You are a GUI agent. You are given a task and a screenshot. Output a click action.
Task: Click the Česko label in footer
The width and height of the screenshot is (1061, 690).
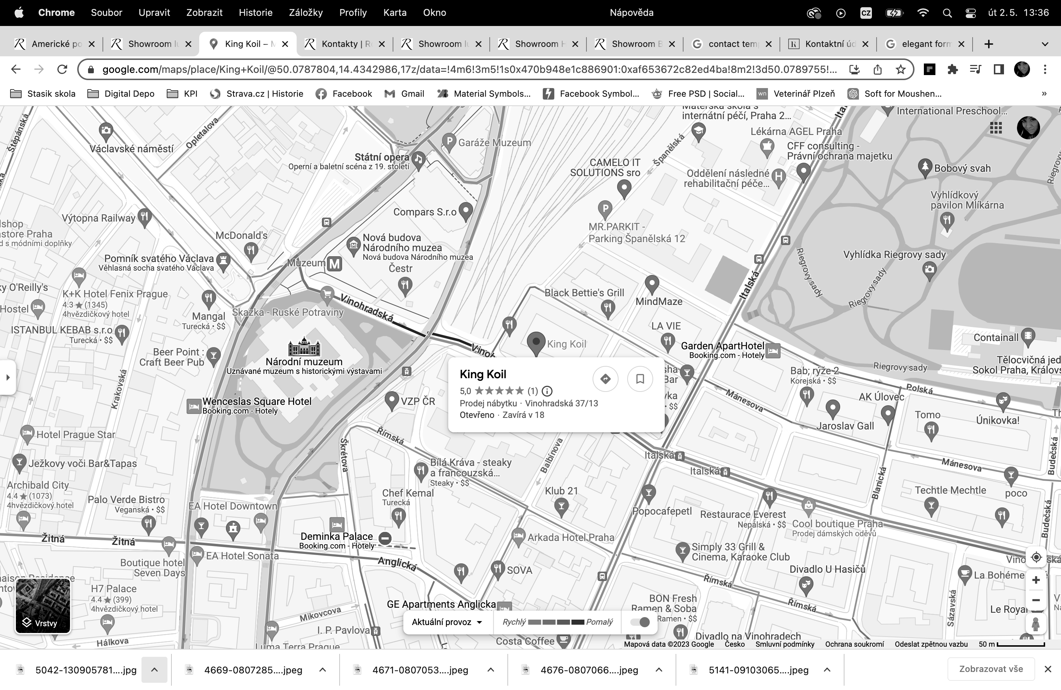tap(734, 644)
